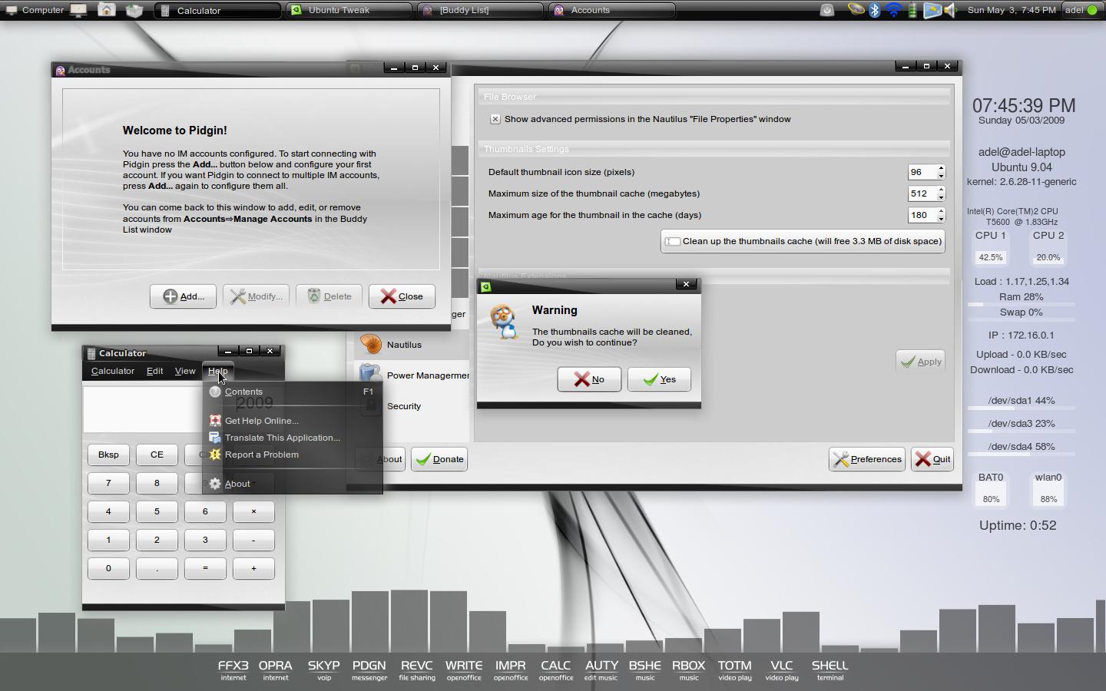This screenshot has width=1106, height=691.
Task: Click the cache size field showing 512
Action: (x=922, y=193)
